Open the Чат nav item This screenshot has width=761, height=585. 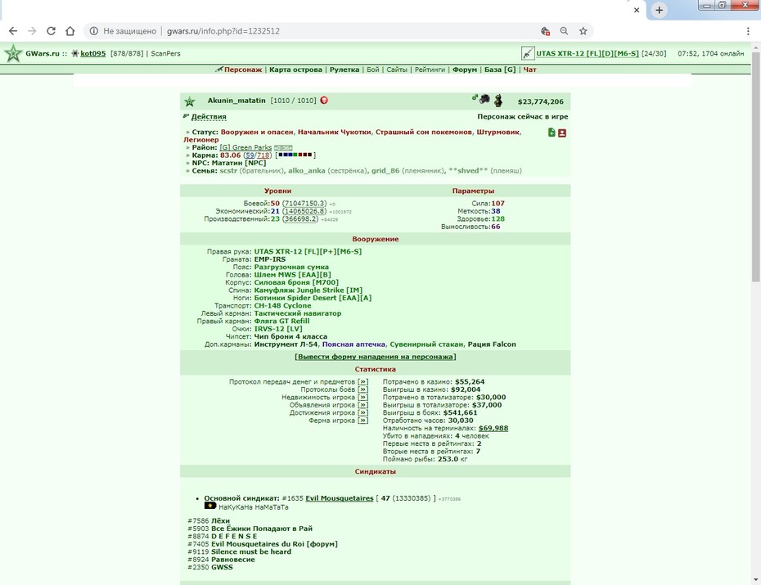(x=529, y=70)
